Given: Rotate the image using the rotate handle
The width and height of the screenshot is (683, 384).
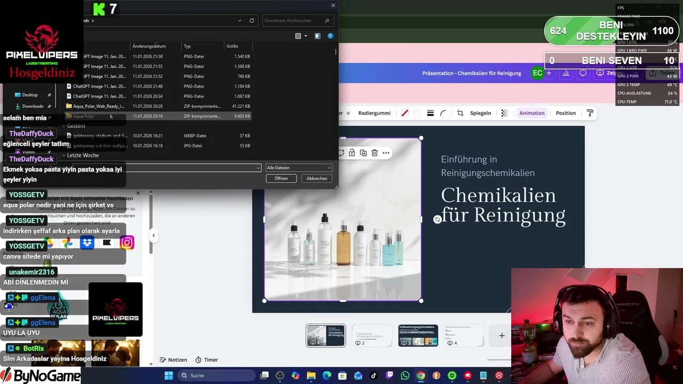Looking at the screenshot, I should click(438, 219).
